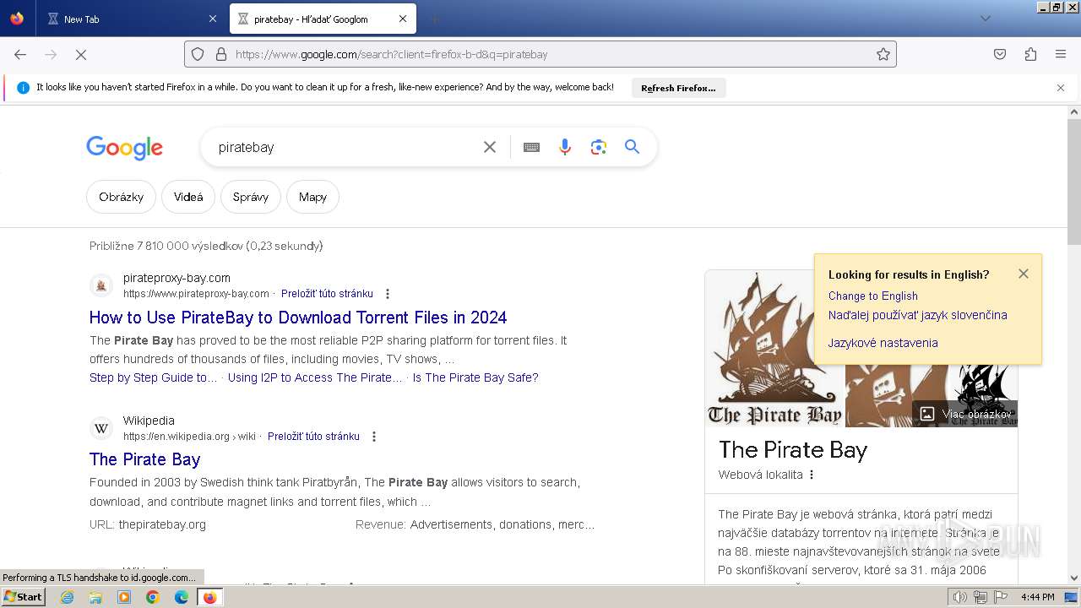Open more options for pirateproxy-bay.com result
The width and height of the screenshot is (1081, 608).
point(388,294)
